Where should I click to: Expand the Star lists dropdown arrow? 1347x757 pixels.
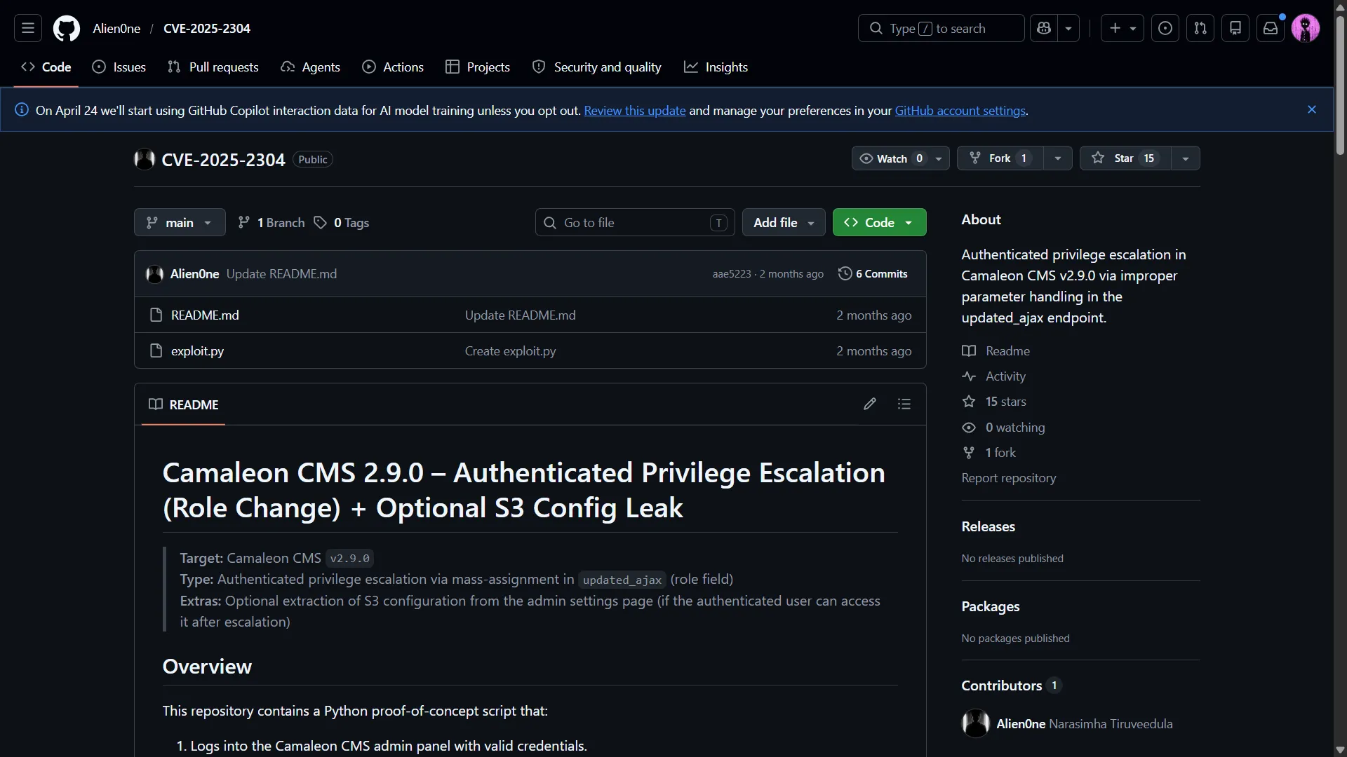[x=1186, y=158]
